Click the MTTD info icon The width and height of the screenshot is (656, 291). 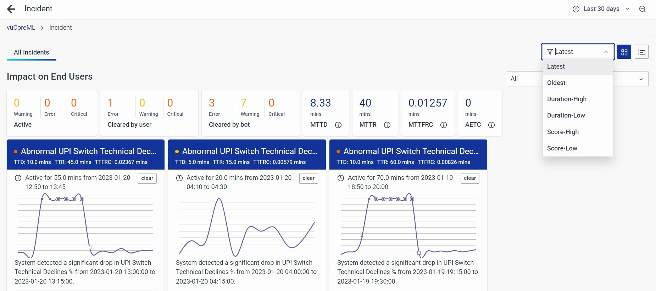tap(338, 125)
